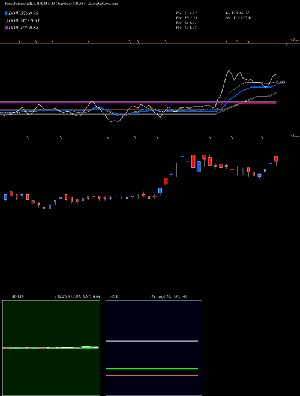Viewport: 300px width, 396px height.
Task: Select the 'Pre C: 1.07' value
Action: coord(187,28)
